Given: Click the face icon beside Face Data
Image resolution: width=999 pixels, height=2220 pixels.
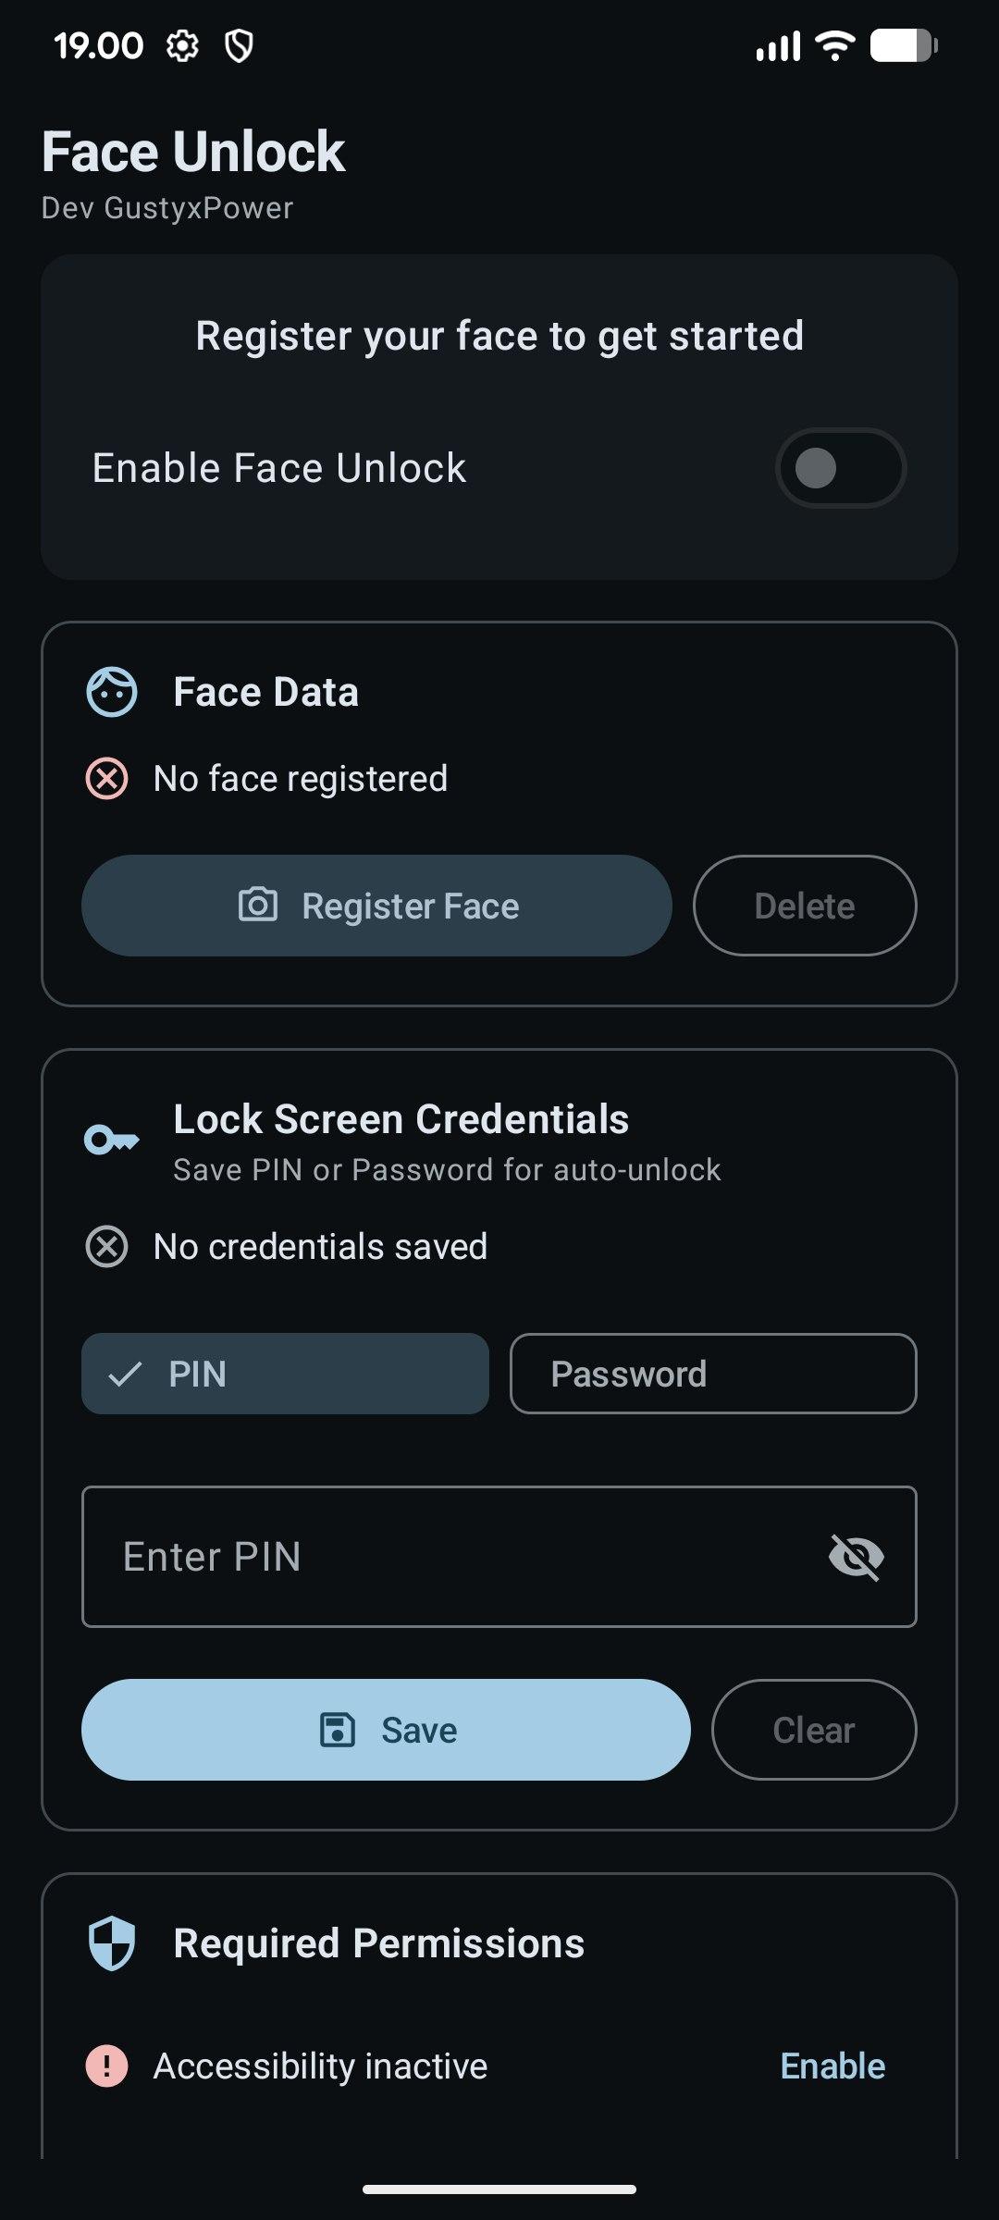Looking at the screenshot, I should coord(112,692).
